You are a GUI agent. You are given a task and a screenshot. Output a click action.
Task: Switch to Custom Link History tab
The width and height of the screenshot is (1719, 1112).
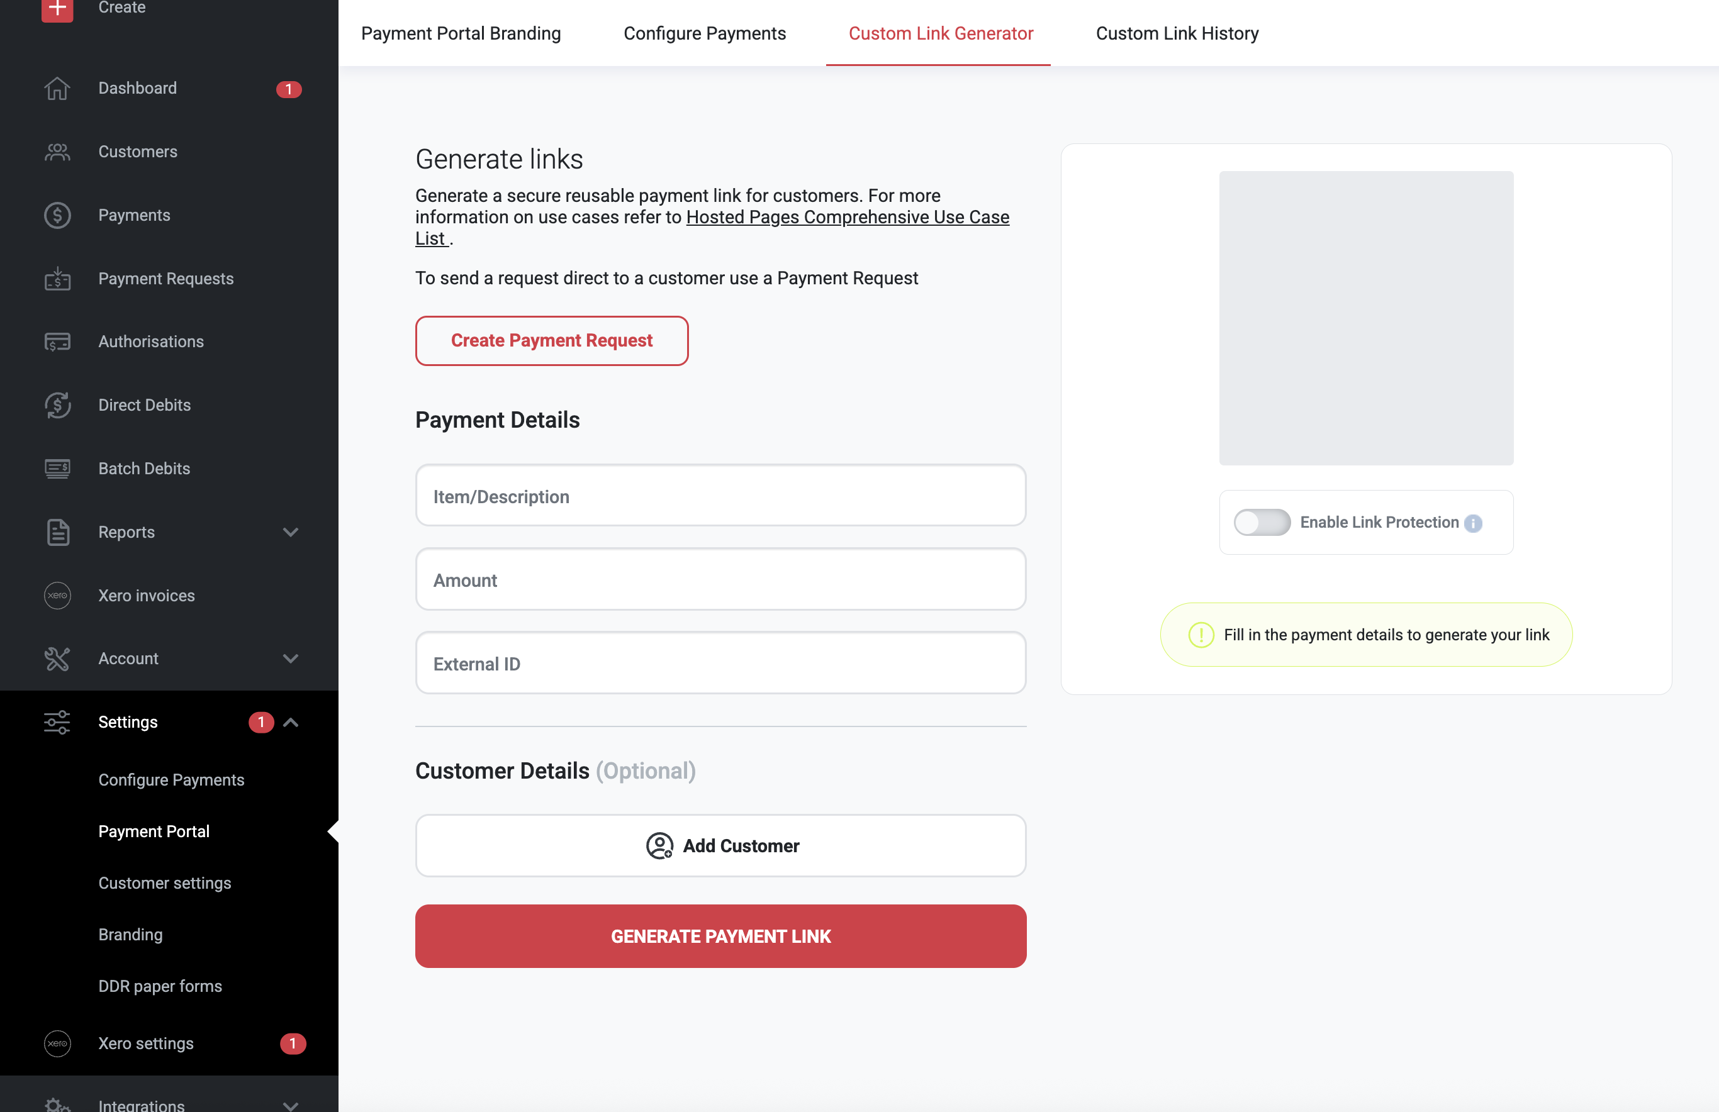(1177, 33)
